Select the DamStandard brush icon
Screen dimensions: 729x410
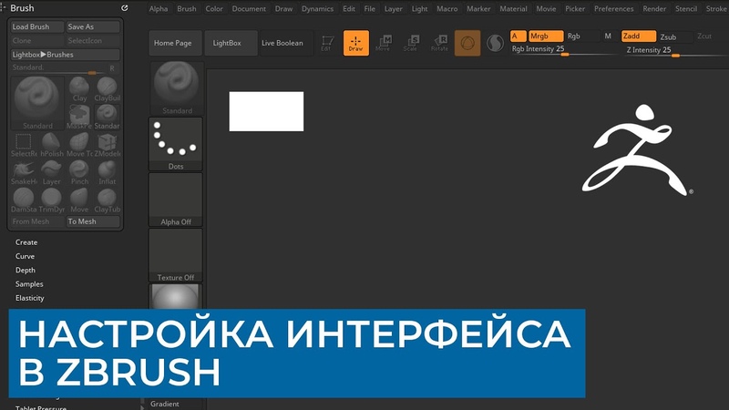pyautogui.click(x=24, y=200)
